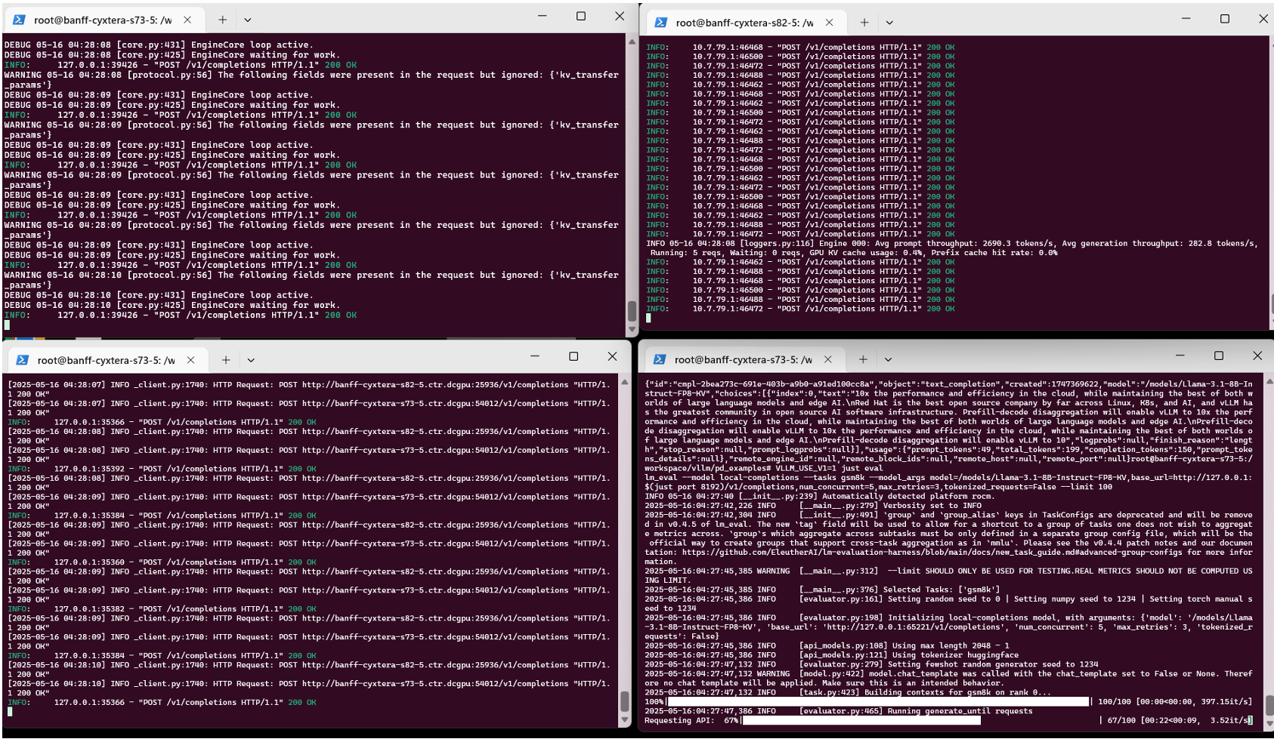1274x739 pixels.
Task: Select the root@banff-cyxtera-s73-5 tab showing EngineCore debug logs
Action: pos(104,20)
